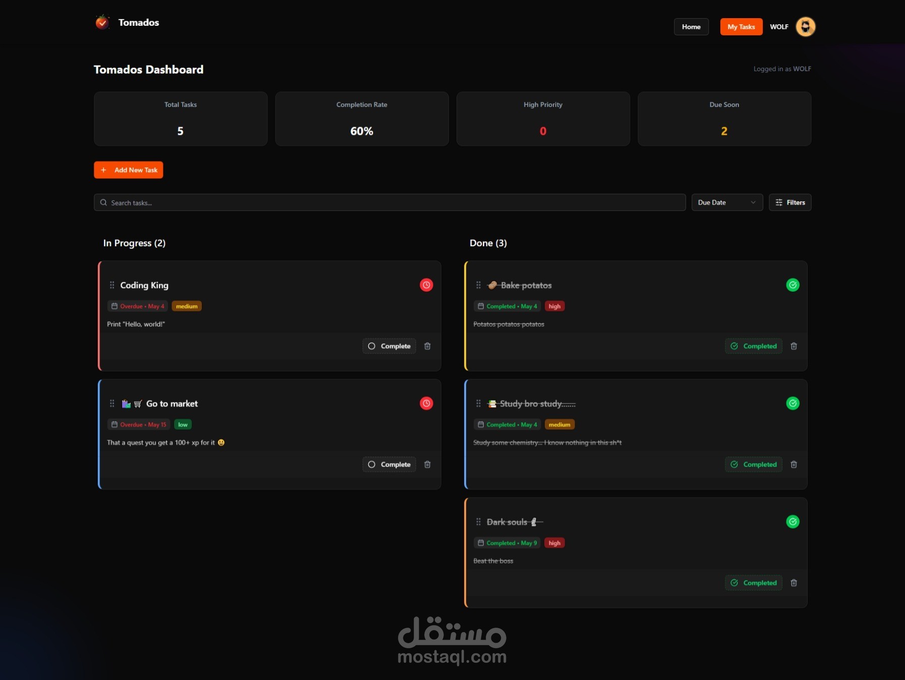Click the Tomados brand name
The height and width of the screenshot is (680, 905).
click(x=139, y=22)
